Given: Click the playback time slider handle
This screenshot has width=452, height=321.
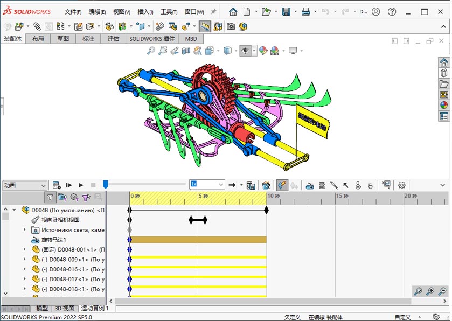Looking at the screenshot, I should [106, 185].
